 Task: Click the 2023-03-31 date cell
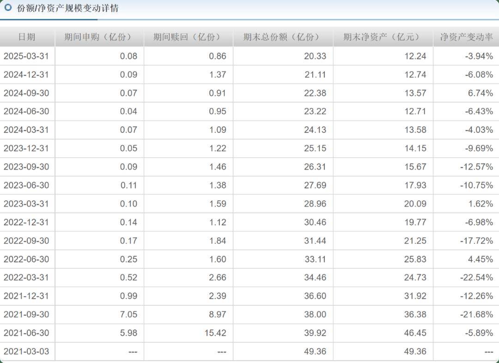(x=26, y=204)
